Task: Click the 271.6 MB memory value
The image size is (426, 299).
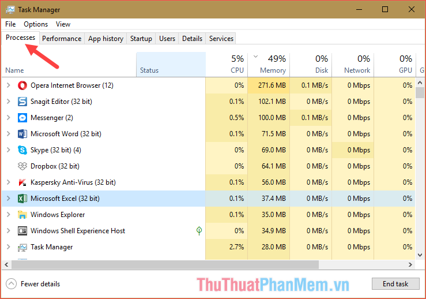Action: [272, 85]
